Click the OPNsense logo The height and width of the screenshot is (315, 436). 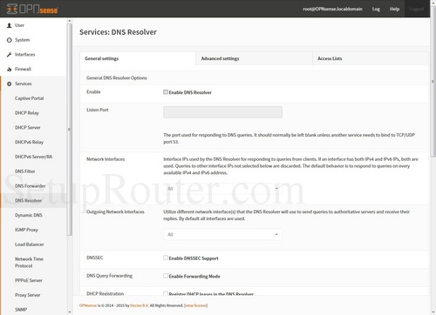click(32, 9)
